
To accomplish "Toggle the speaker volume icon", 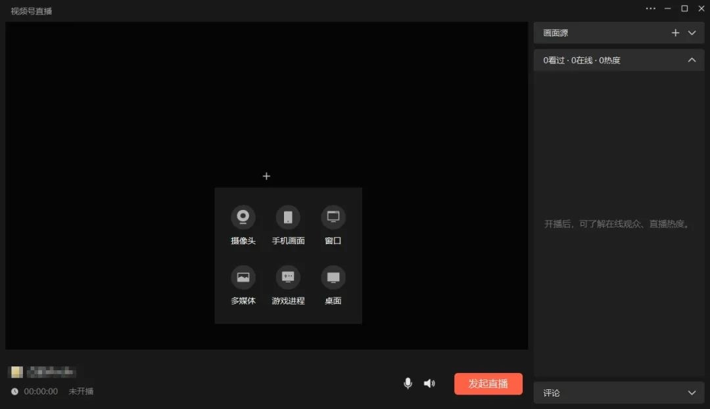I will [x=429, y=383].
